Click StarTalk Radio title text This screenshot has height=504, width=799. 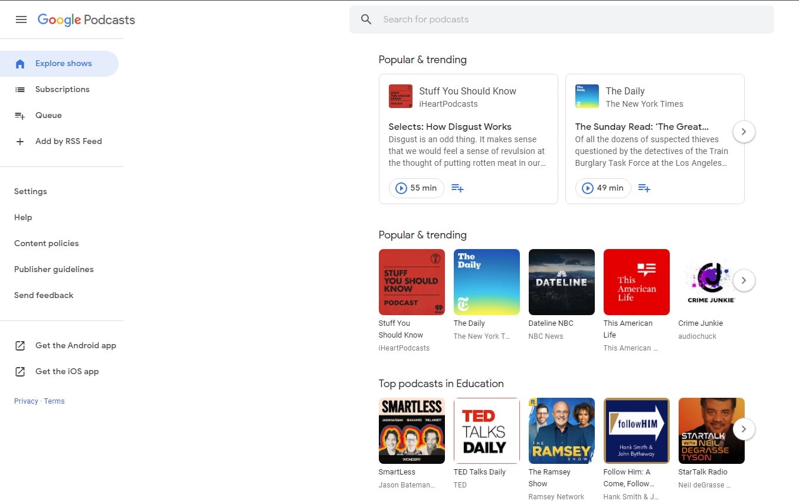703,472
